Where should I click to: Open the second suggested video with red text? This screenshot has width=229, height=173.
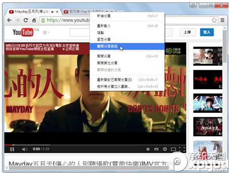(x=208, y=80)
